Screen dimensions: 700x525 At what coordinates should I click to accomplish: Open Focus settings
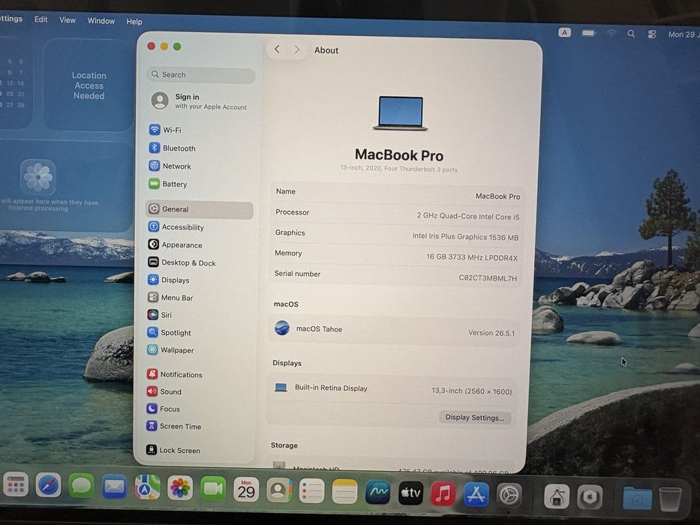163,409
